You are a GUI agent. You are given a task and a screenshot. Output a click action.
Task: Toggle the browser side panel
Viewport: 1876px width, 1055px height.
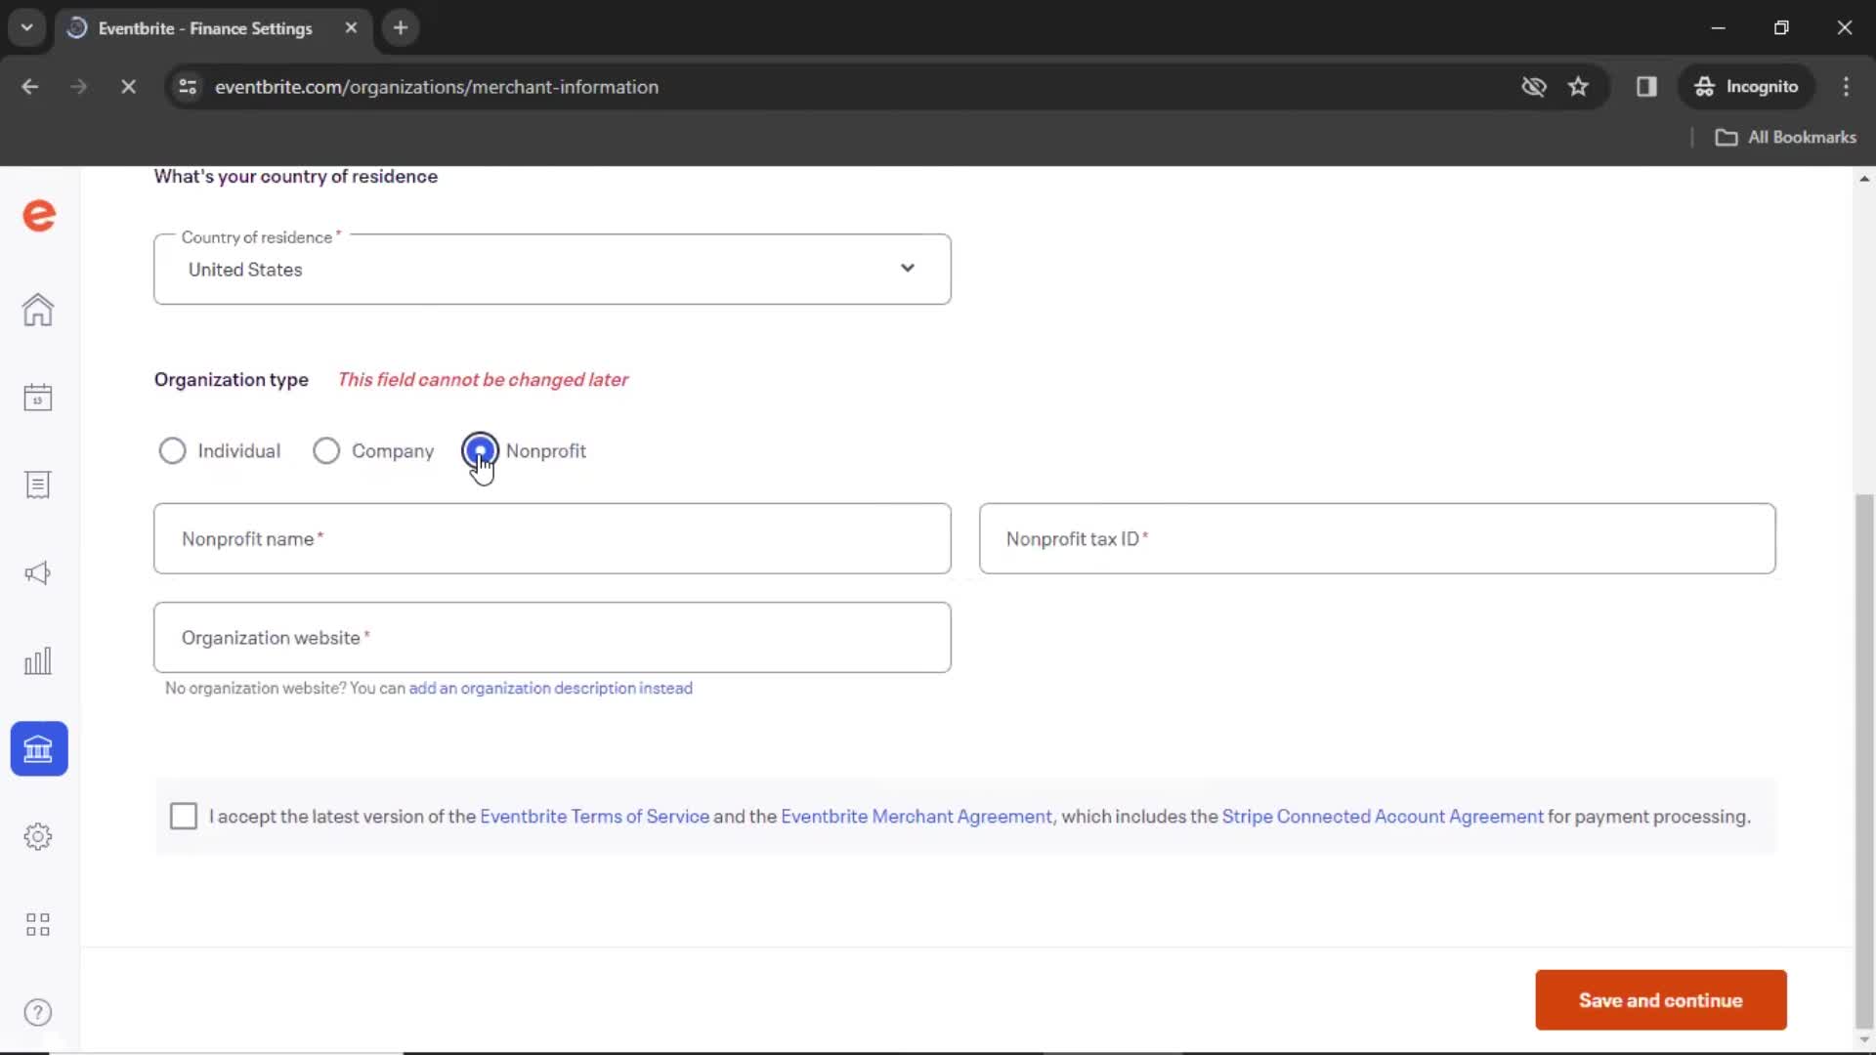[1646, 87]
